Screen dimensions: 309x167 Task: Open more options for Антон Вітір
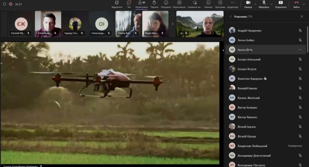300,50
